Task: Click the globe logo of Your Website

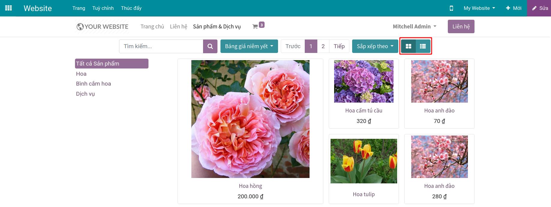Action: pos(80,27)
